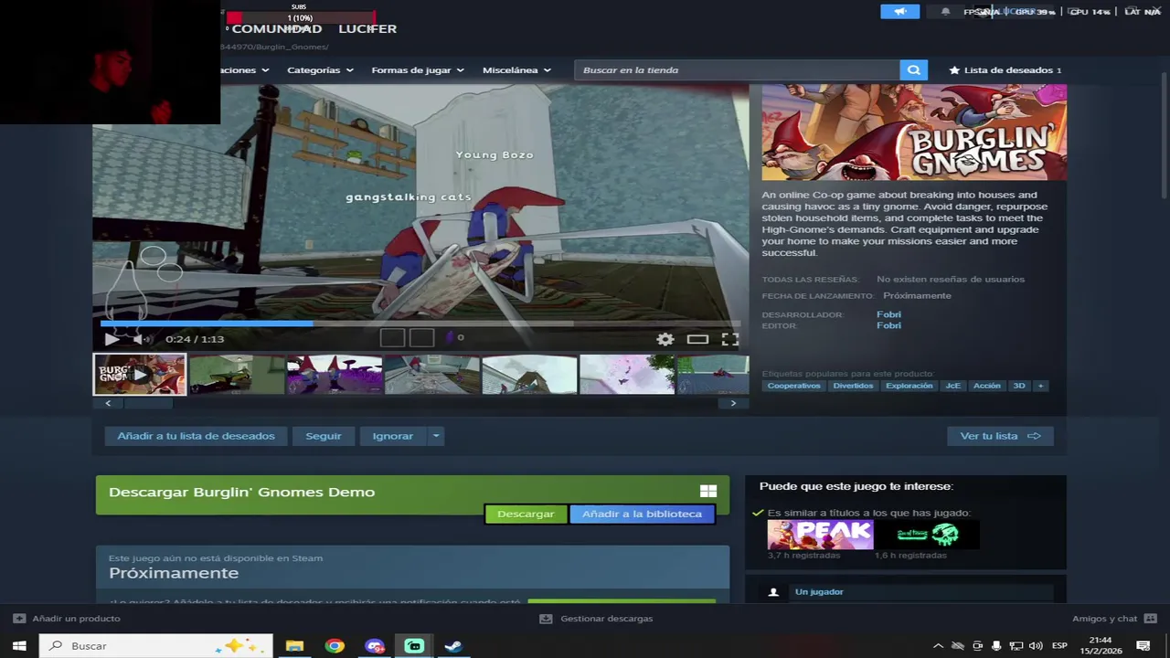Click the 3D tag

pos(1019,386)
